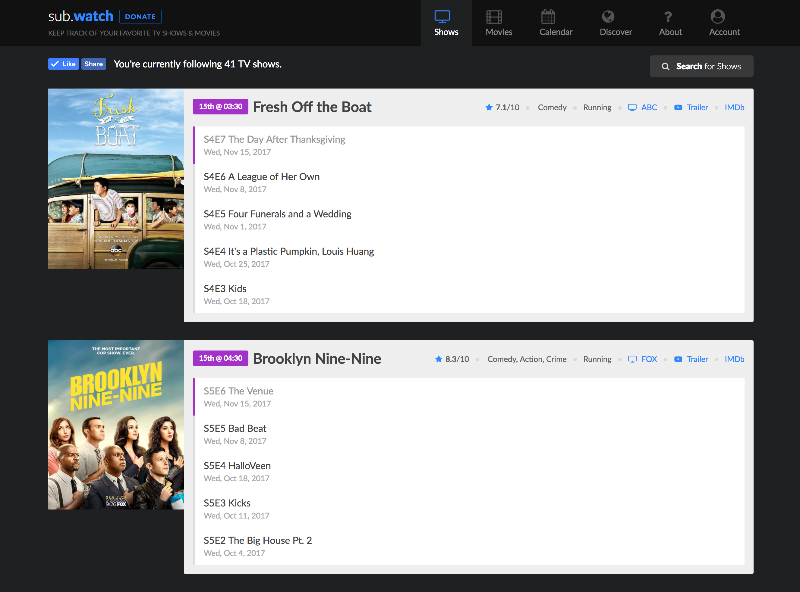The width and height of the screenshot is (800, 592).
Task: Open the Shows tab monitor icon
Action: [442, 17]
